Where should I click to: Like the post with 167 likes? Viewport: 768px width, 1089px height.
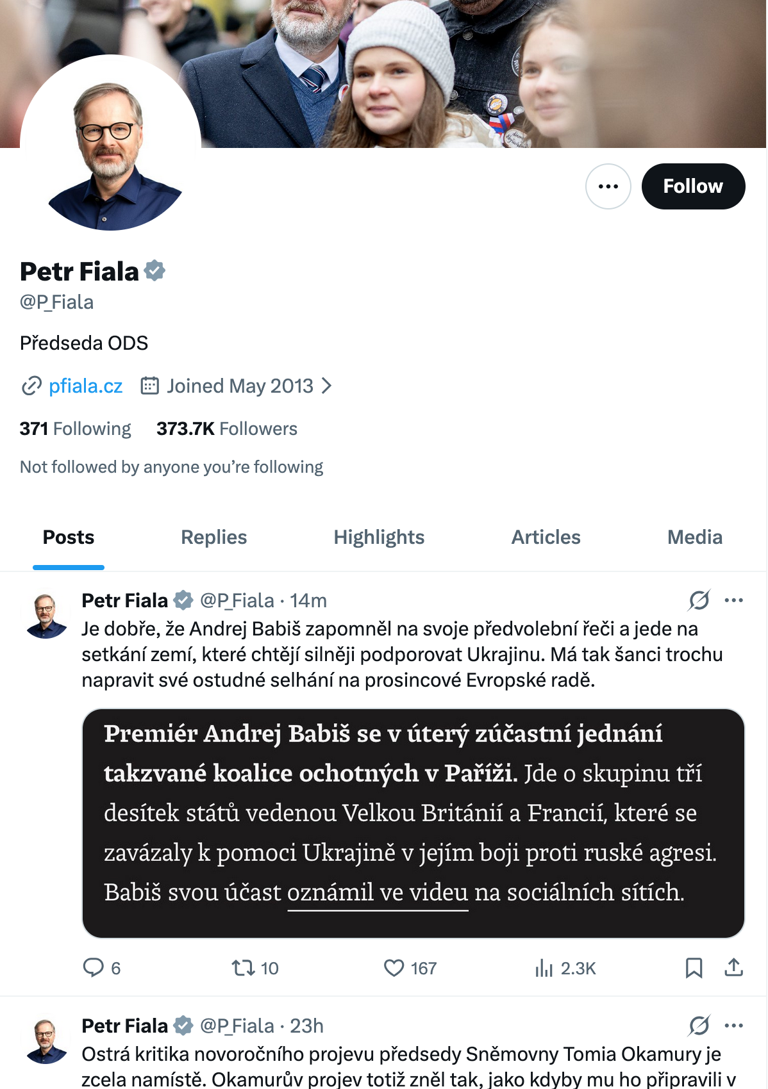tap(394, 967)
